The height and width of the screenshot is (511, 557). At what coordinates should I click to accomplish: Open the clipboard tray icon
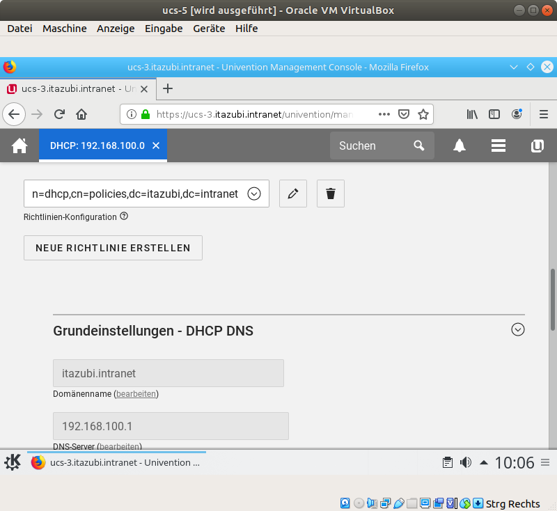click(x=447, y=462)
